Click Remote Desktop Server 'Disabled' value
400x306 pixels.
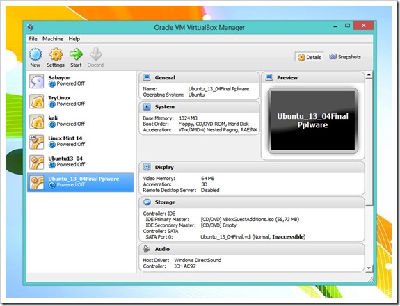coord(210,191)
